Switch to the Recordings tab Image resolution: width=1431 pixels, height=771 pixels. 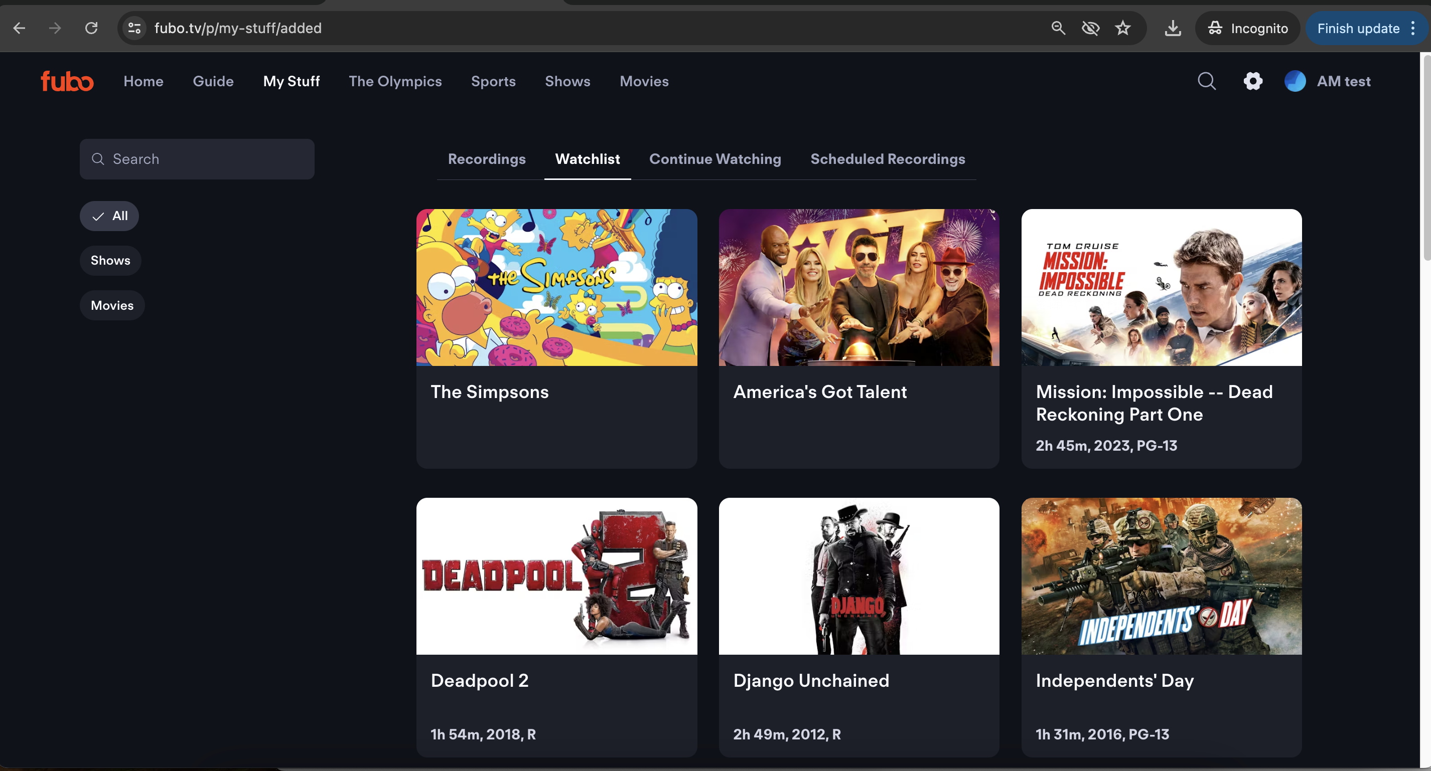pyautogui.click(x=487, y=159)
